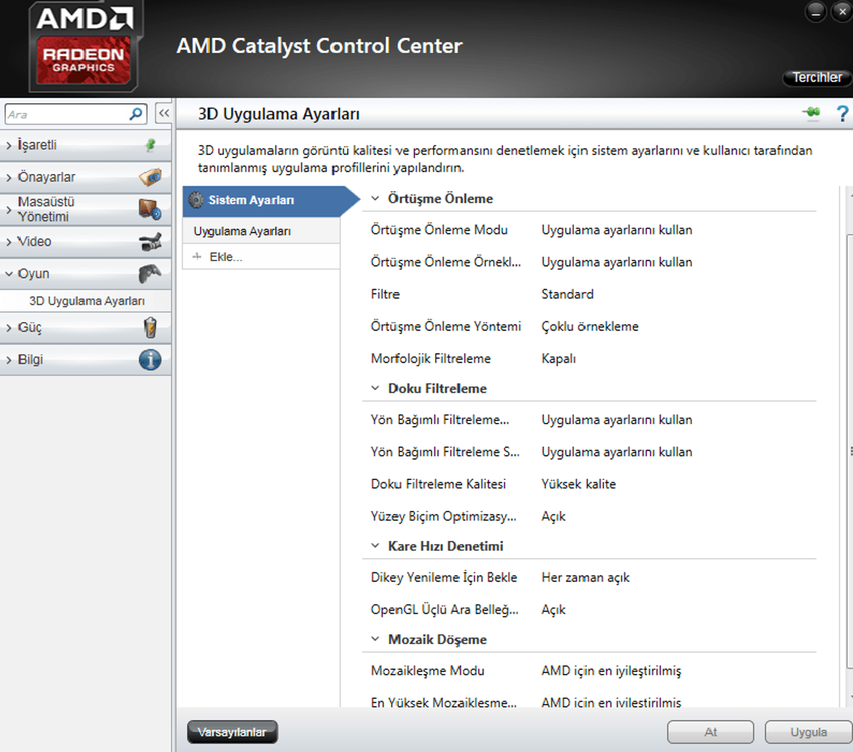
Task: Click the Masaüstü Yönetimi desktop icon
Action: 151,209
